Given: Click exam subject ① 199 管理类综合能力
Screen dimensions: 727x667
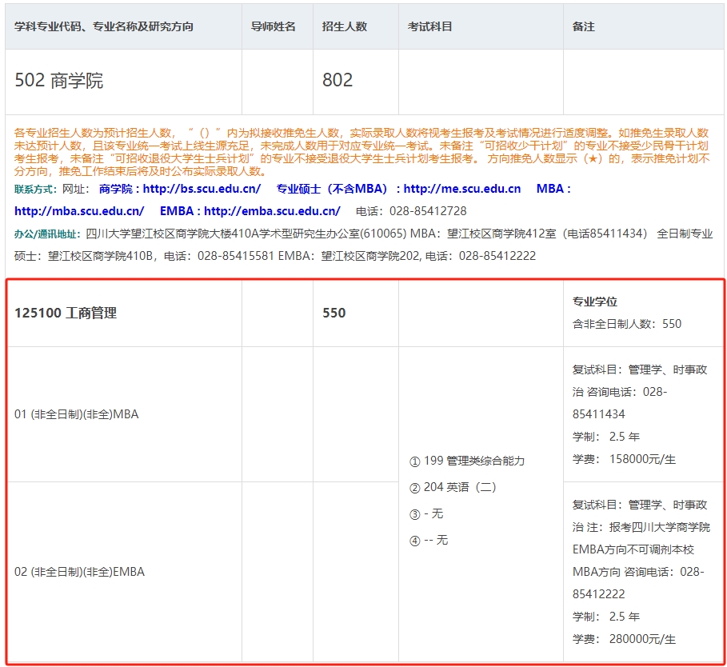Looking at the screenshot, I should [467, 461].
